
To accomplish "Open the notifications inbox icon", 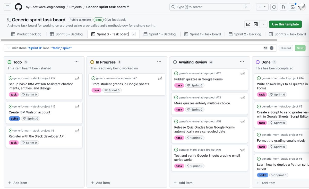I will [293, 7].
